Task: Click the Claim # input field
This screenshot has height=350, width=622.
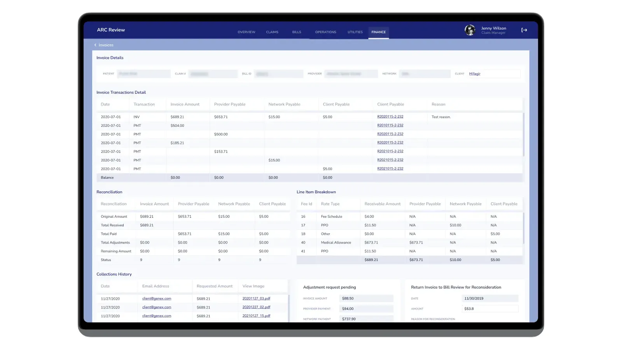Action: (x=213, y=73)
